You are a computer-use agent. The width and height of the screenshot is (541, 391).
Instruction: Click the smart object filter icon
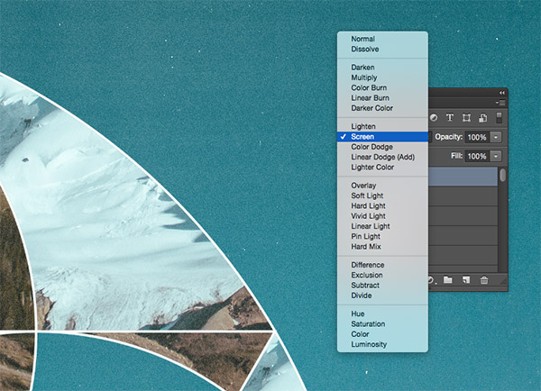point(482,118)
